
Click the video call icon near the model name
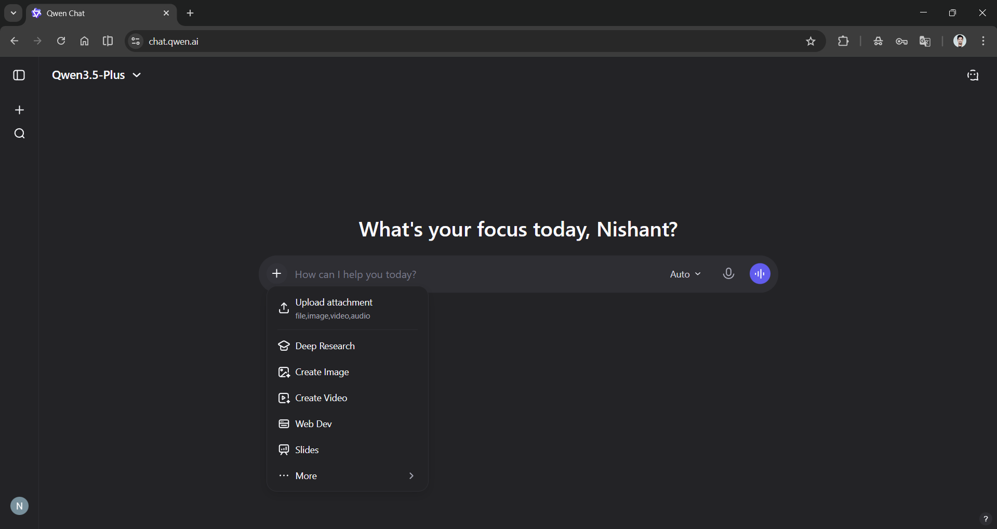(973, 75)
